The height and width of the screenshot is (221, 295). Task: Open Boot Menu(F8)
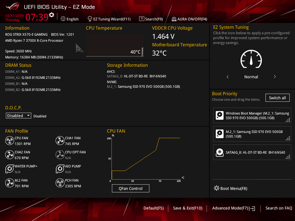point(234,188)
